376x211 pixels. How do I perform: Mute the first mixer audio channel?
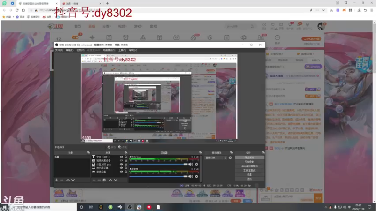pos(191,164)
